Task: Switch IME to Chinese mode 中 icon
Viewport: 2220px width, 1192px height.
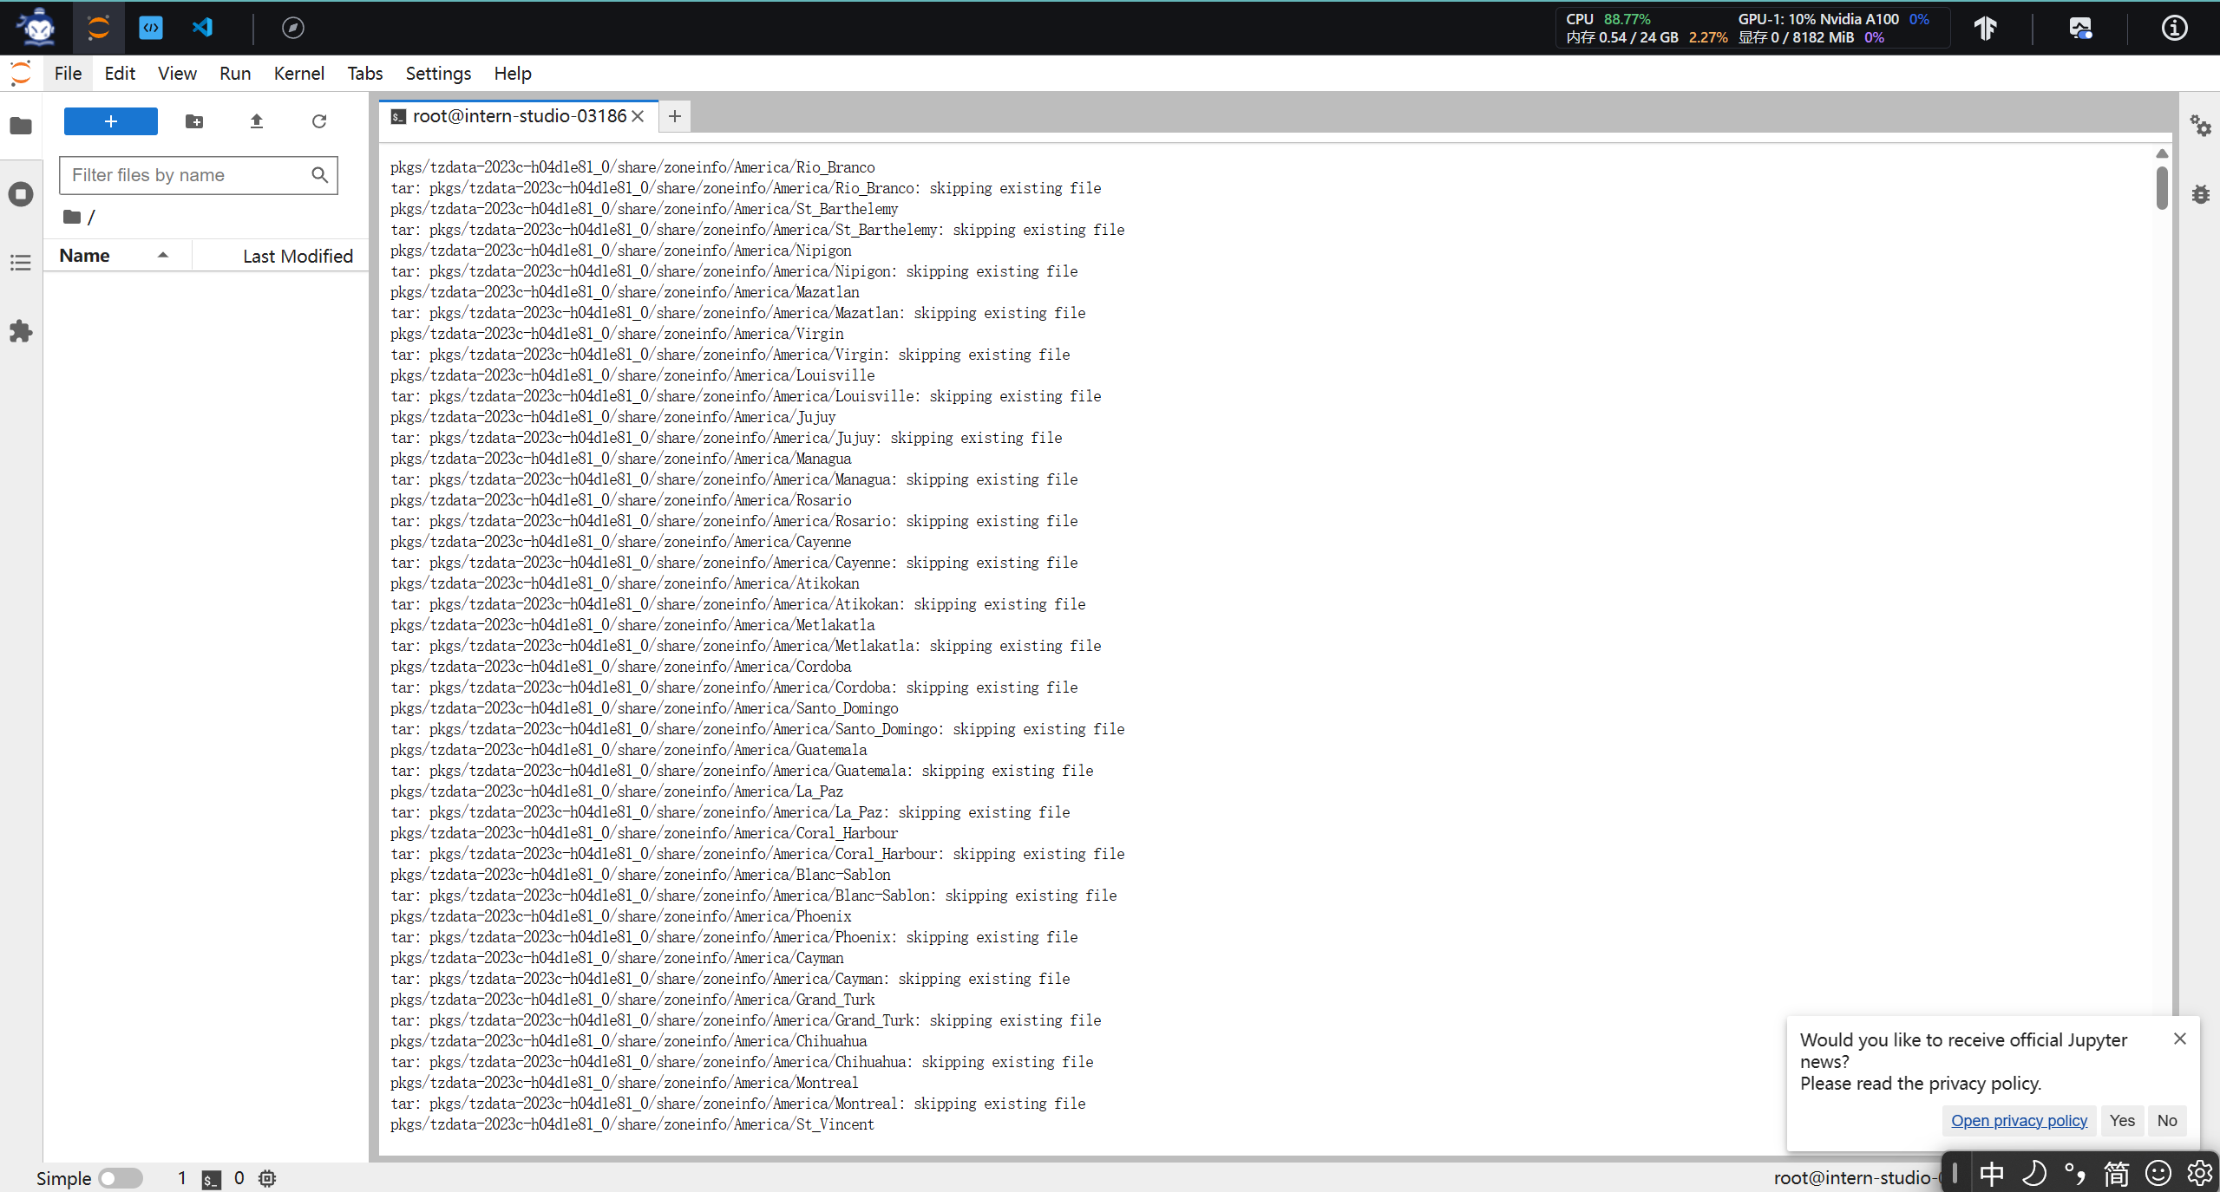Action: coord(1992,1174)
